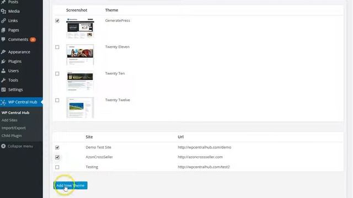353x198 pixels.
Task: Check the Testing site checkbox
Action: coord(57,167)
